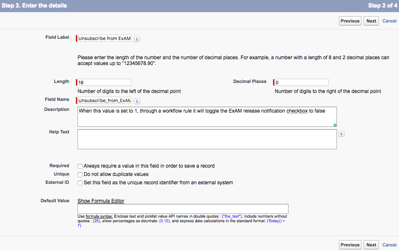399x251 pixels.
Task: Enable the Required checkbox
Action: (x=80, y=166)
